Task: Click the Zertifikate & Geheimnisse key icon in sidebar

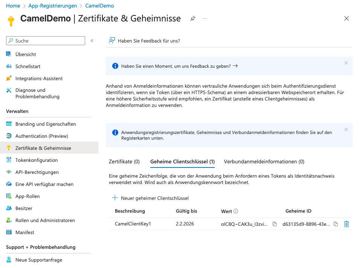Action: pos(9,148)
